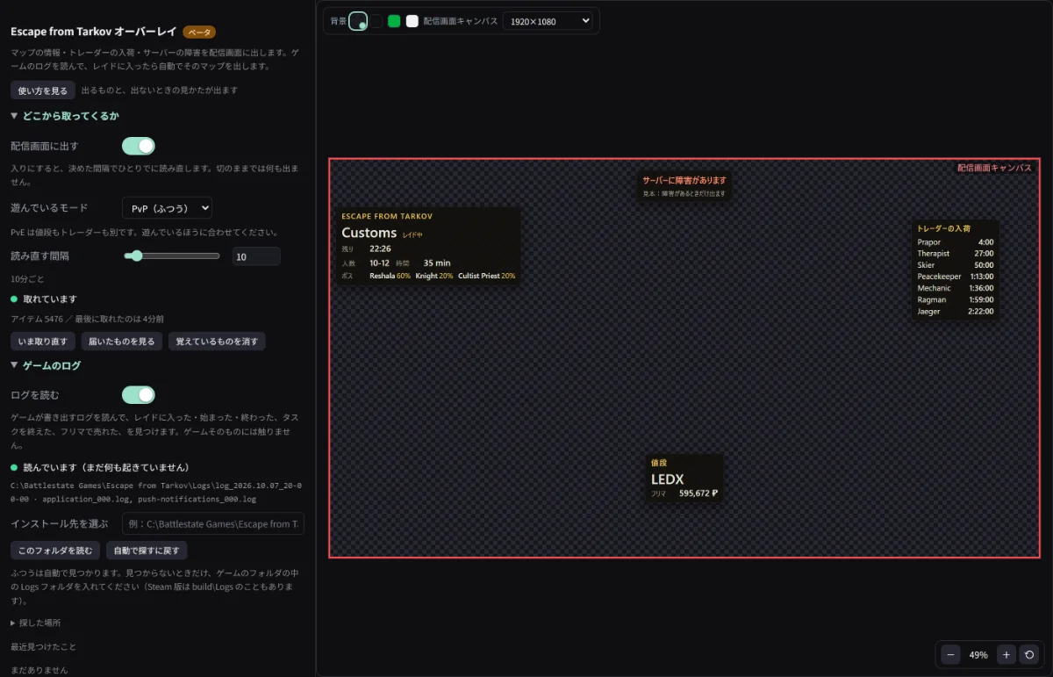Viewport: 1053px width, 677px height.
Task: Focus the インストール先を選ぶ path field
Action: coord(213,524)
